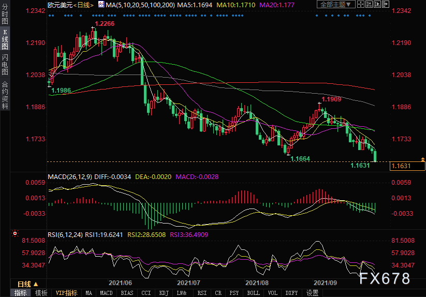Apply the DXFY indicator

[291, 293]
